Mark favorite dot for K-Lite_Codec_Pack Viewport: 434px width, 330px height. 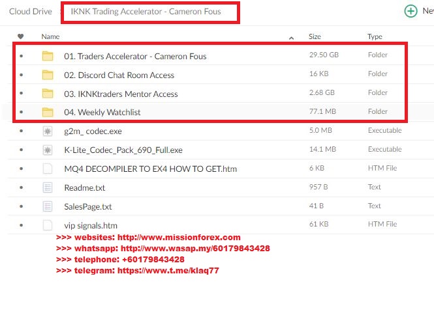[x=22, y=150]
